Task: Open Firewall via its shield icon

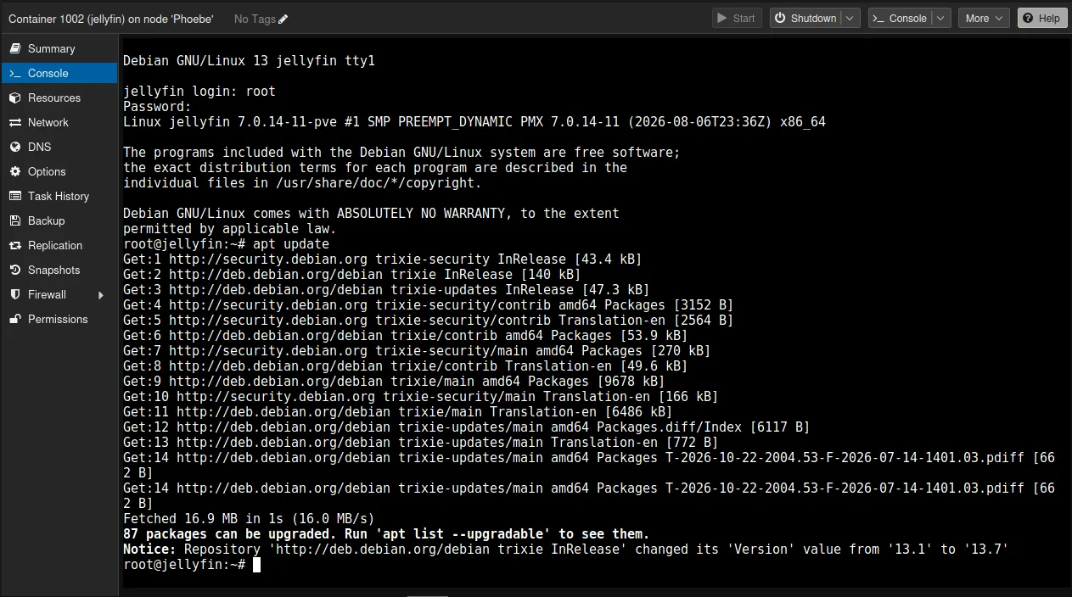Action: (14, 294)
